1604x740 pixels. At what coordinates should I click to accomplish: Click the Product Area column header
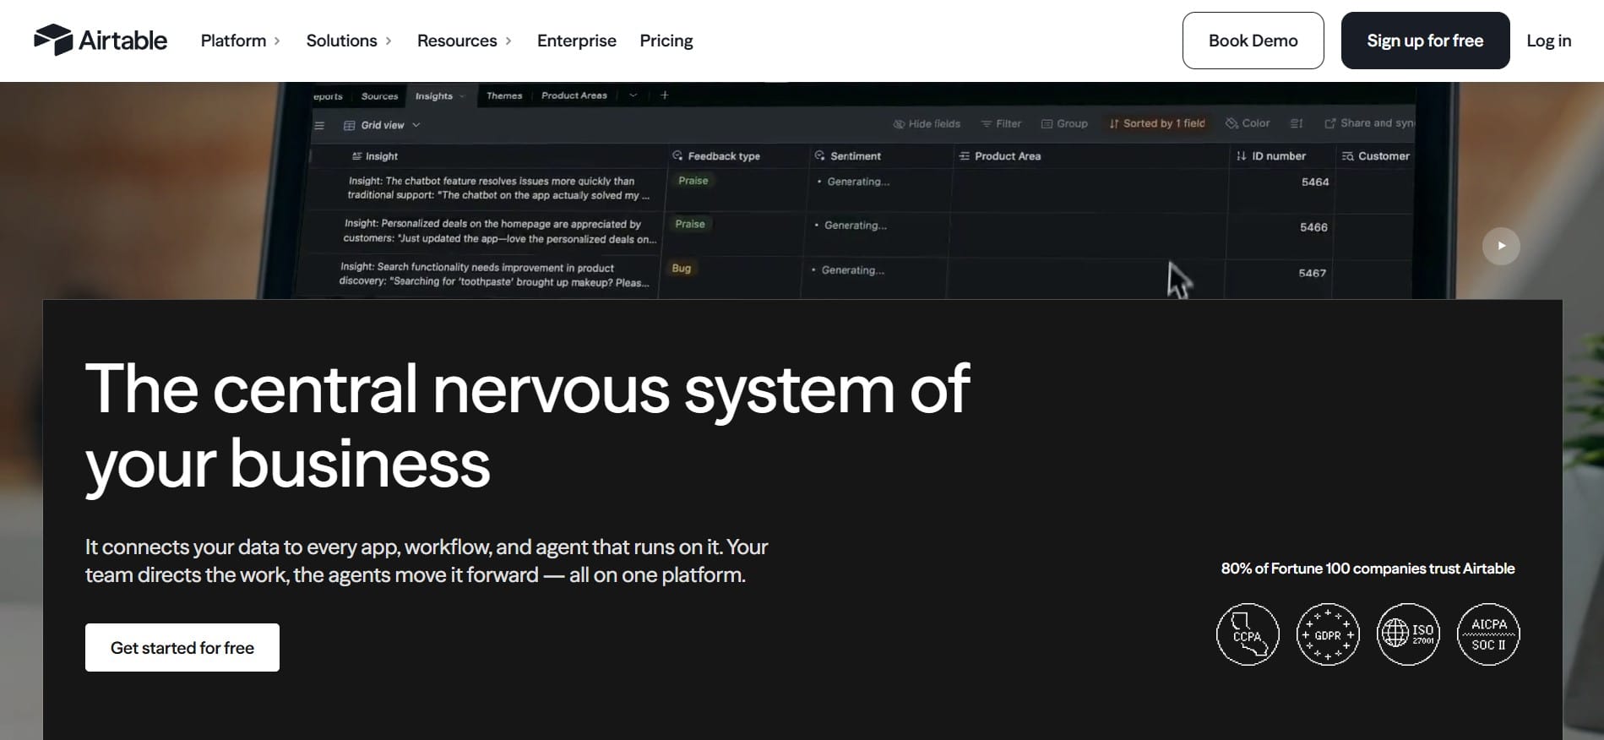click(1000, 156)
